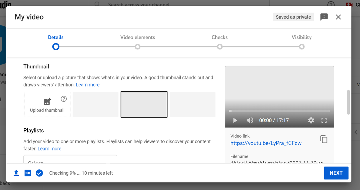Viewport: 360px width, 190px height.
Task: Go to the Checks step
Action: pyautogui.click(x=220, y=42)
